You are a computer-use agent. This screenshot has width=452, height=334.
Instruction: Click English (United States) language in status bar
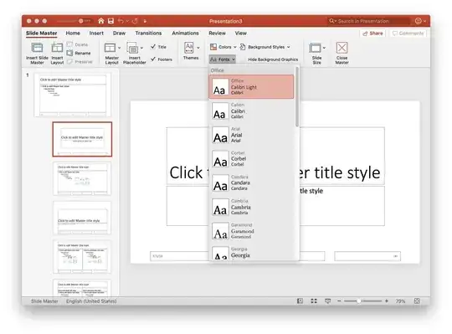pyautogui.click(x=91, y=301)
